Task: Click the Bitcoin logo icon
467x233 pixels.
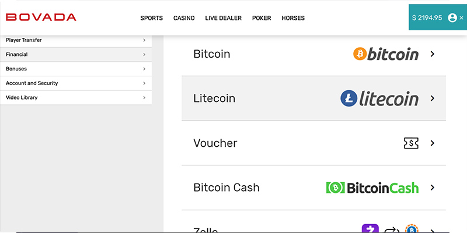Action: [x=386, y=54]
